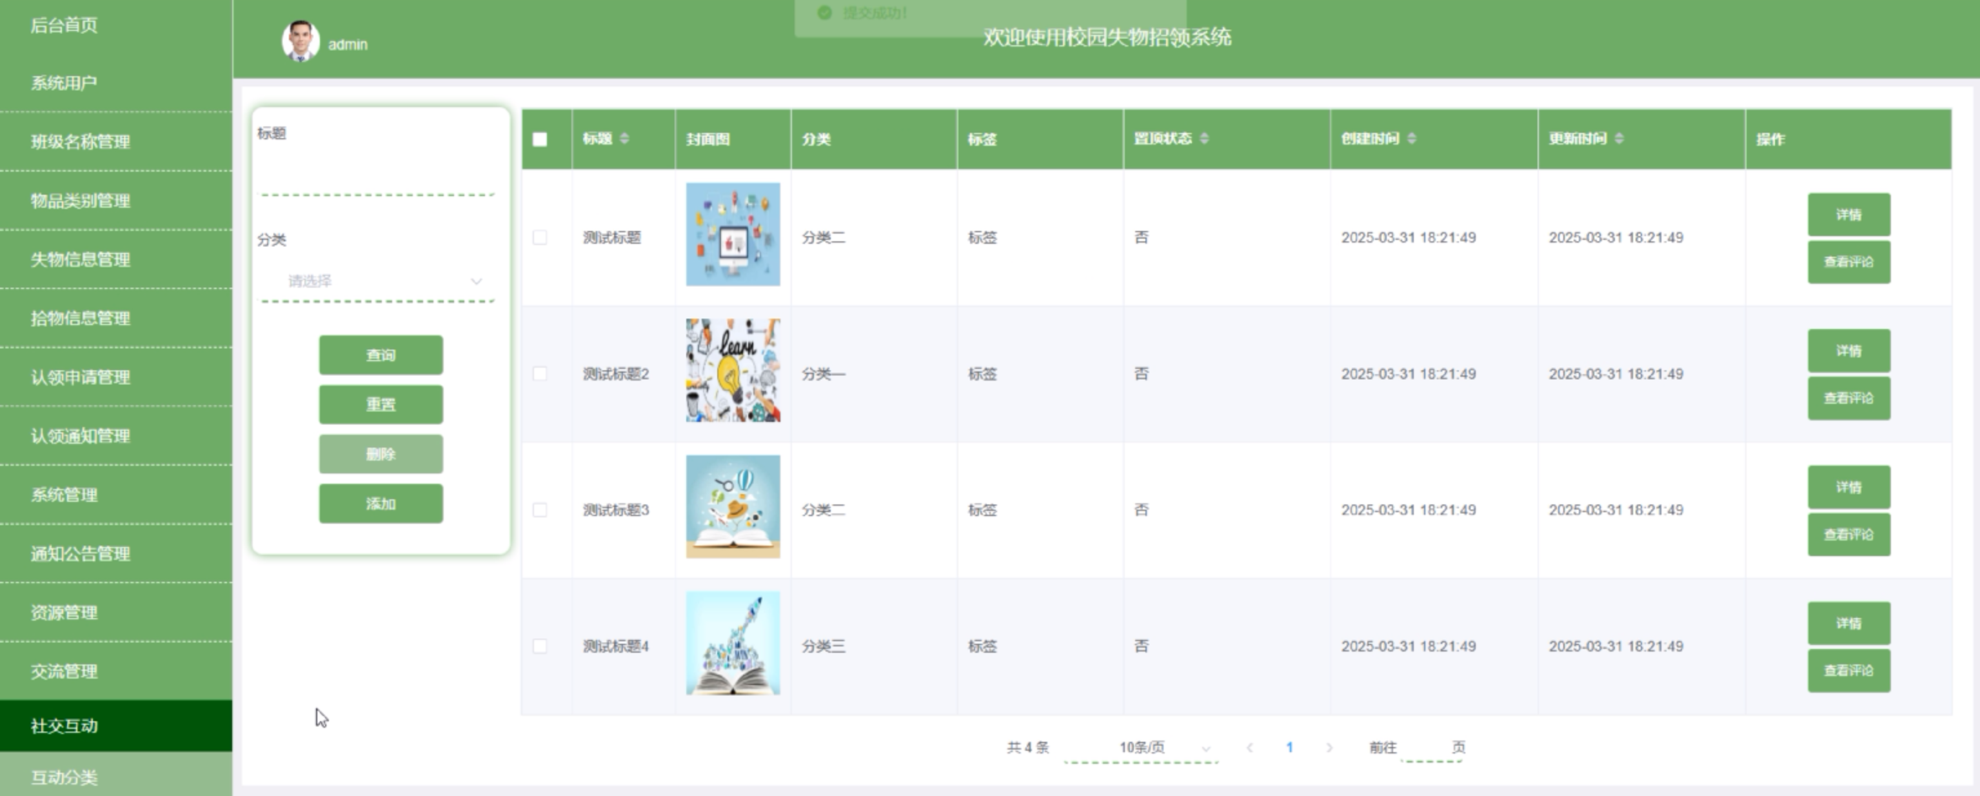
Task: Sort table by 标题 column arrows
Action: pos(624,139)
